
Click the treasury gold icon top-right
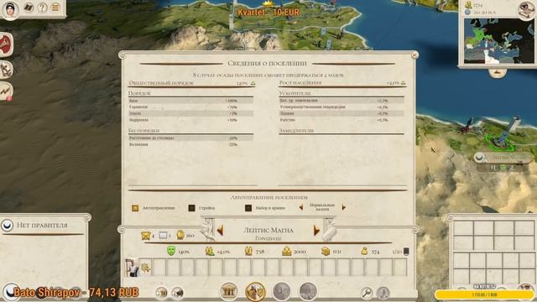pyautogui.click(x=468, y=5)
